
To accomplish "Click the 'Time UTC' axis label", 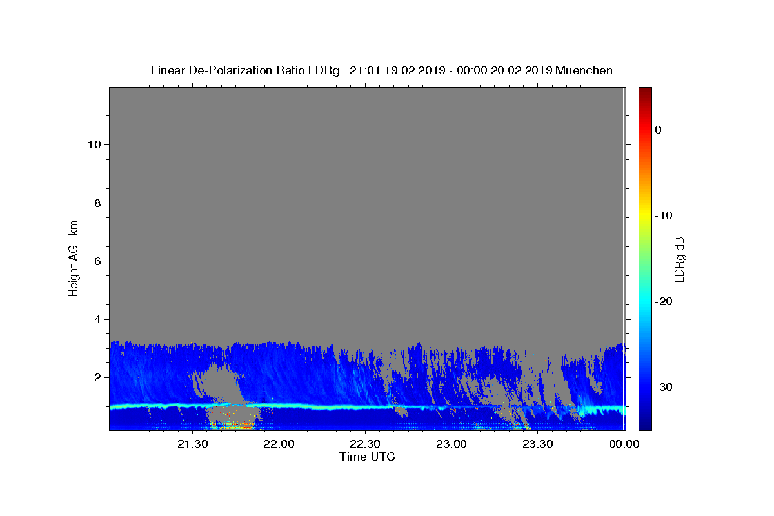I will pos(367,457).
